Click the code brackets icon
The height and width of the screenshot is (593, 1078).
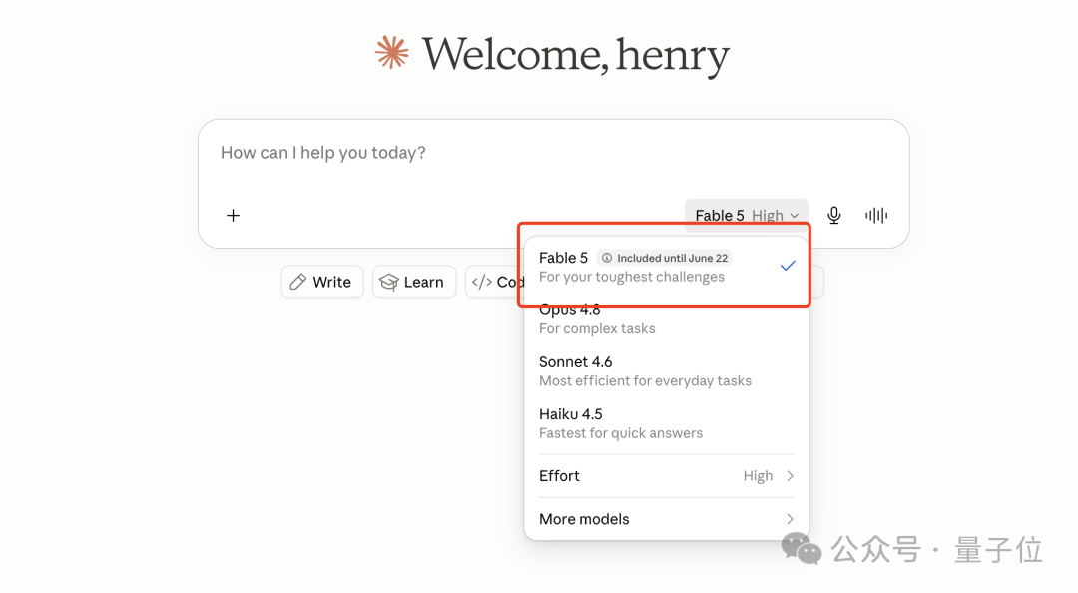coord(482,282)
